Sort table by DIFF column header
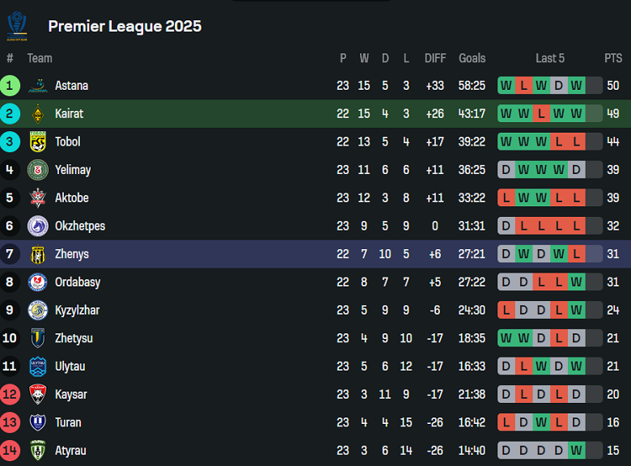Viewport: 631px width, 466px height. [x=435, y=58]
